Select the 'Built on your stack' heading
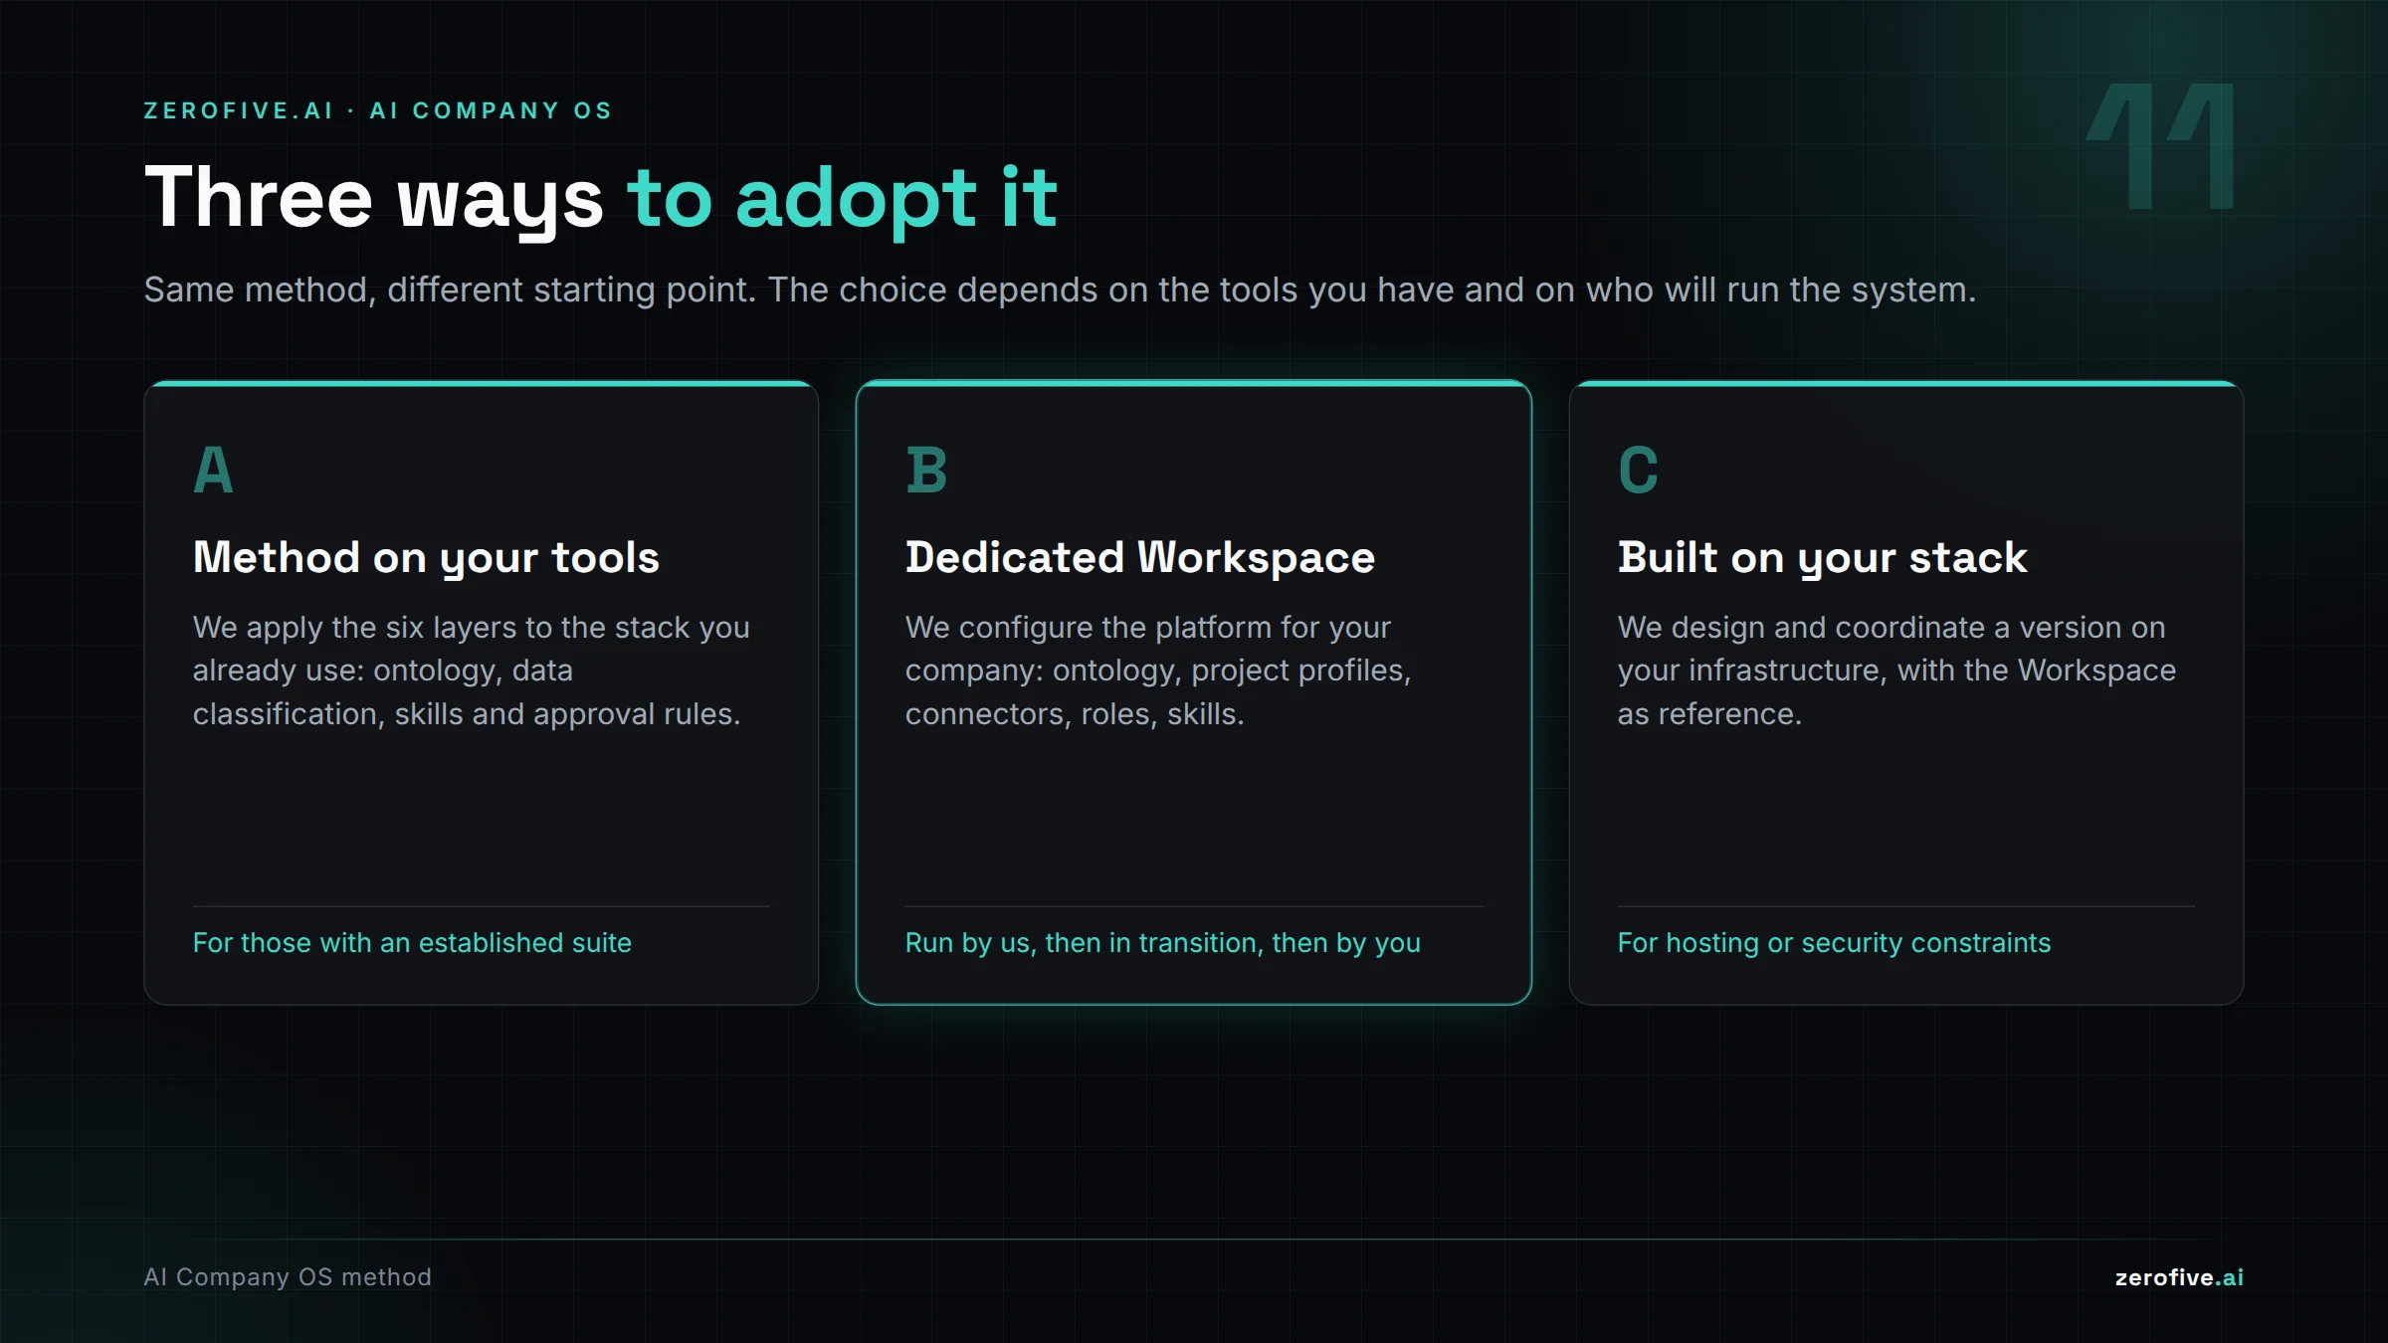 click(x=1822, y=557)
